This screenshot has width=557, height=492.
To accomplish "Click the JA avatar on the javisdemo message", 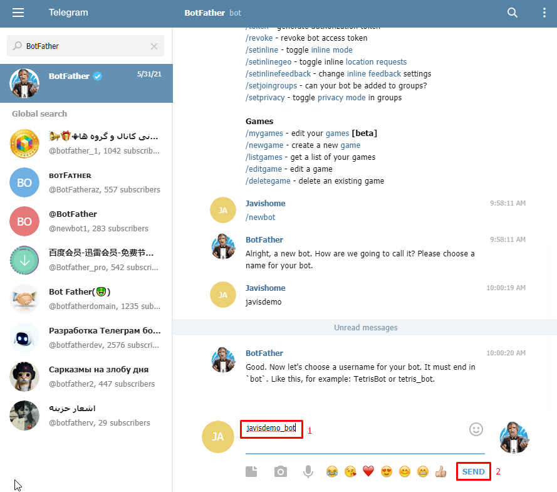I will (x=223, y=295).
